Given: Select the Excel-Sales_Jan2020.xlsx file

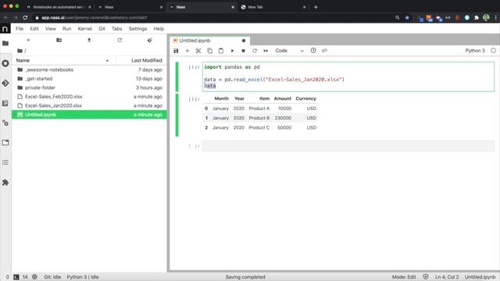Looking at the screenshot, I should click(89, 105).
